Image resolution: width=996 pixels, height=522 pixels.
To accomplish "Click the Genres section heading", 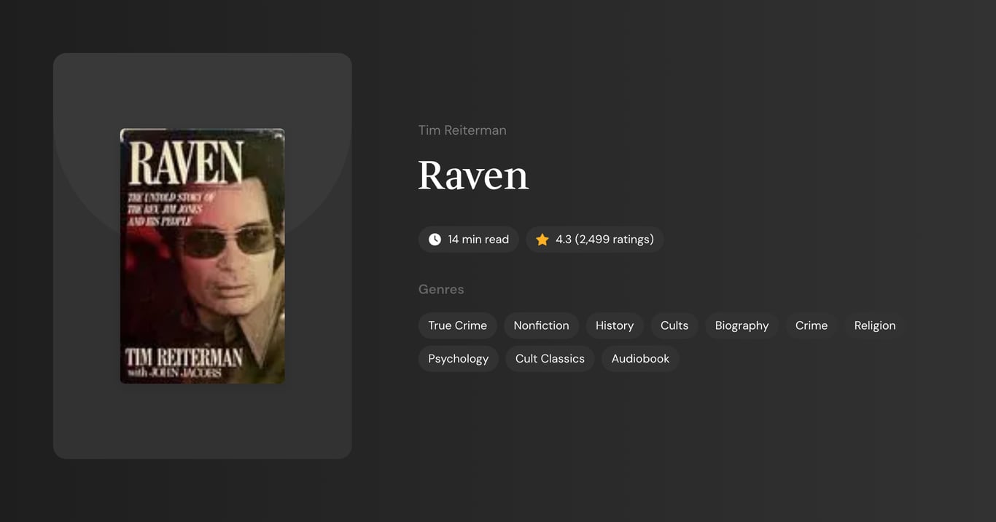I will [441, 289].
